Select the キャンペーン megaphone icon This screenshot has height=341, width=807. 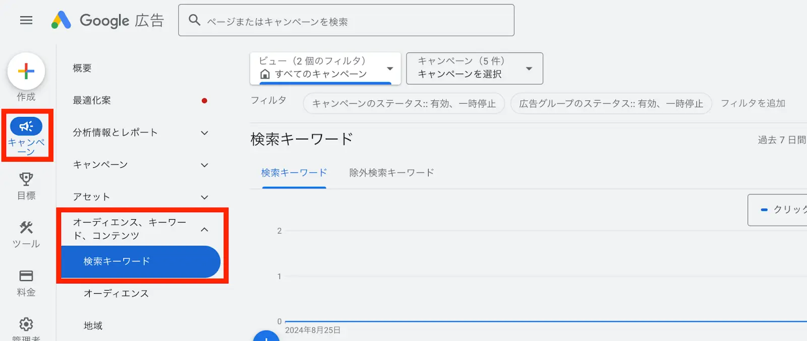click(x=26, y=126)
